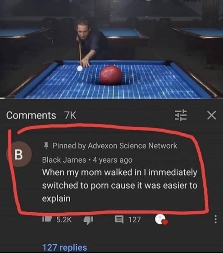Open the brown B avatar of commenter
The width and height of the screenshot is (223, 253).
(x=19, y=154)
